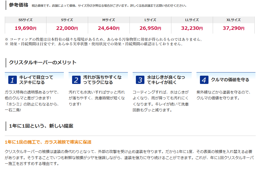260x174 pixels.
Task: Click the 参考価格 section heading
Action: [x=19, y=5]
